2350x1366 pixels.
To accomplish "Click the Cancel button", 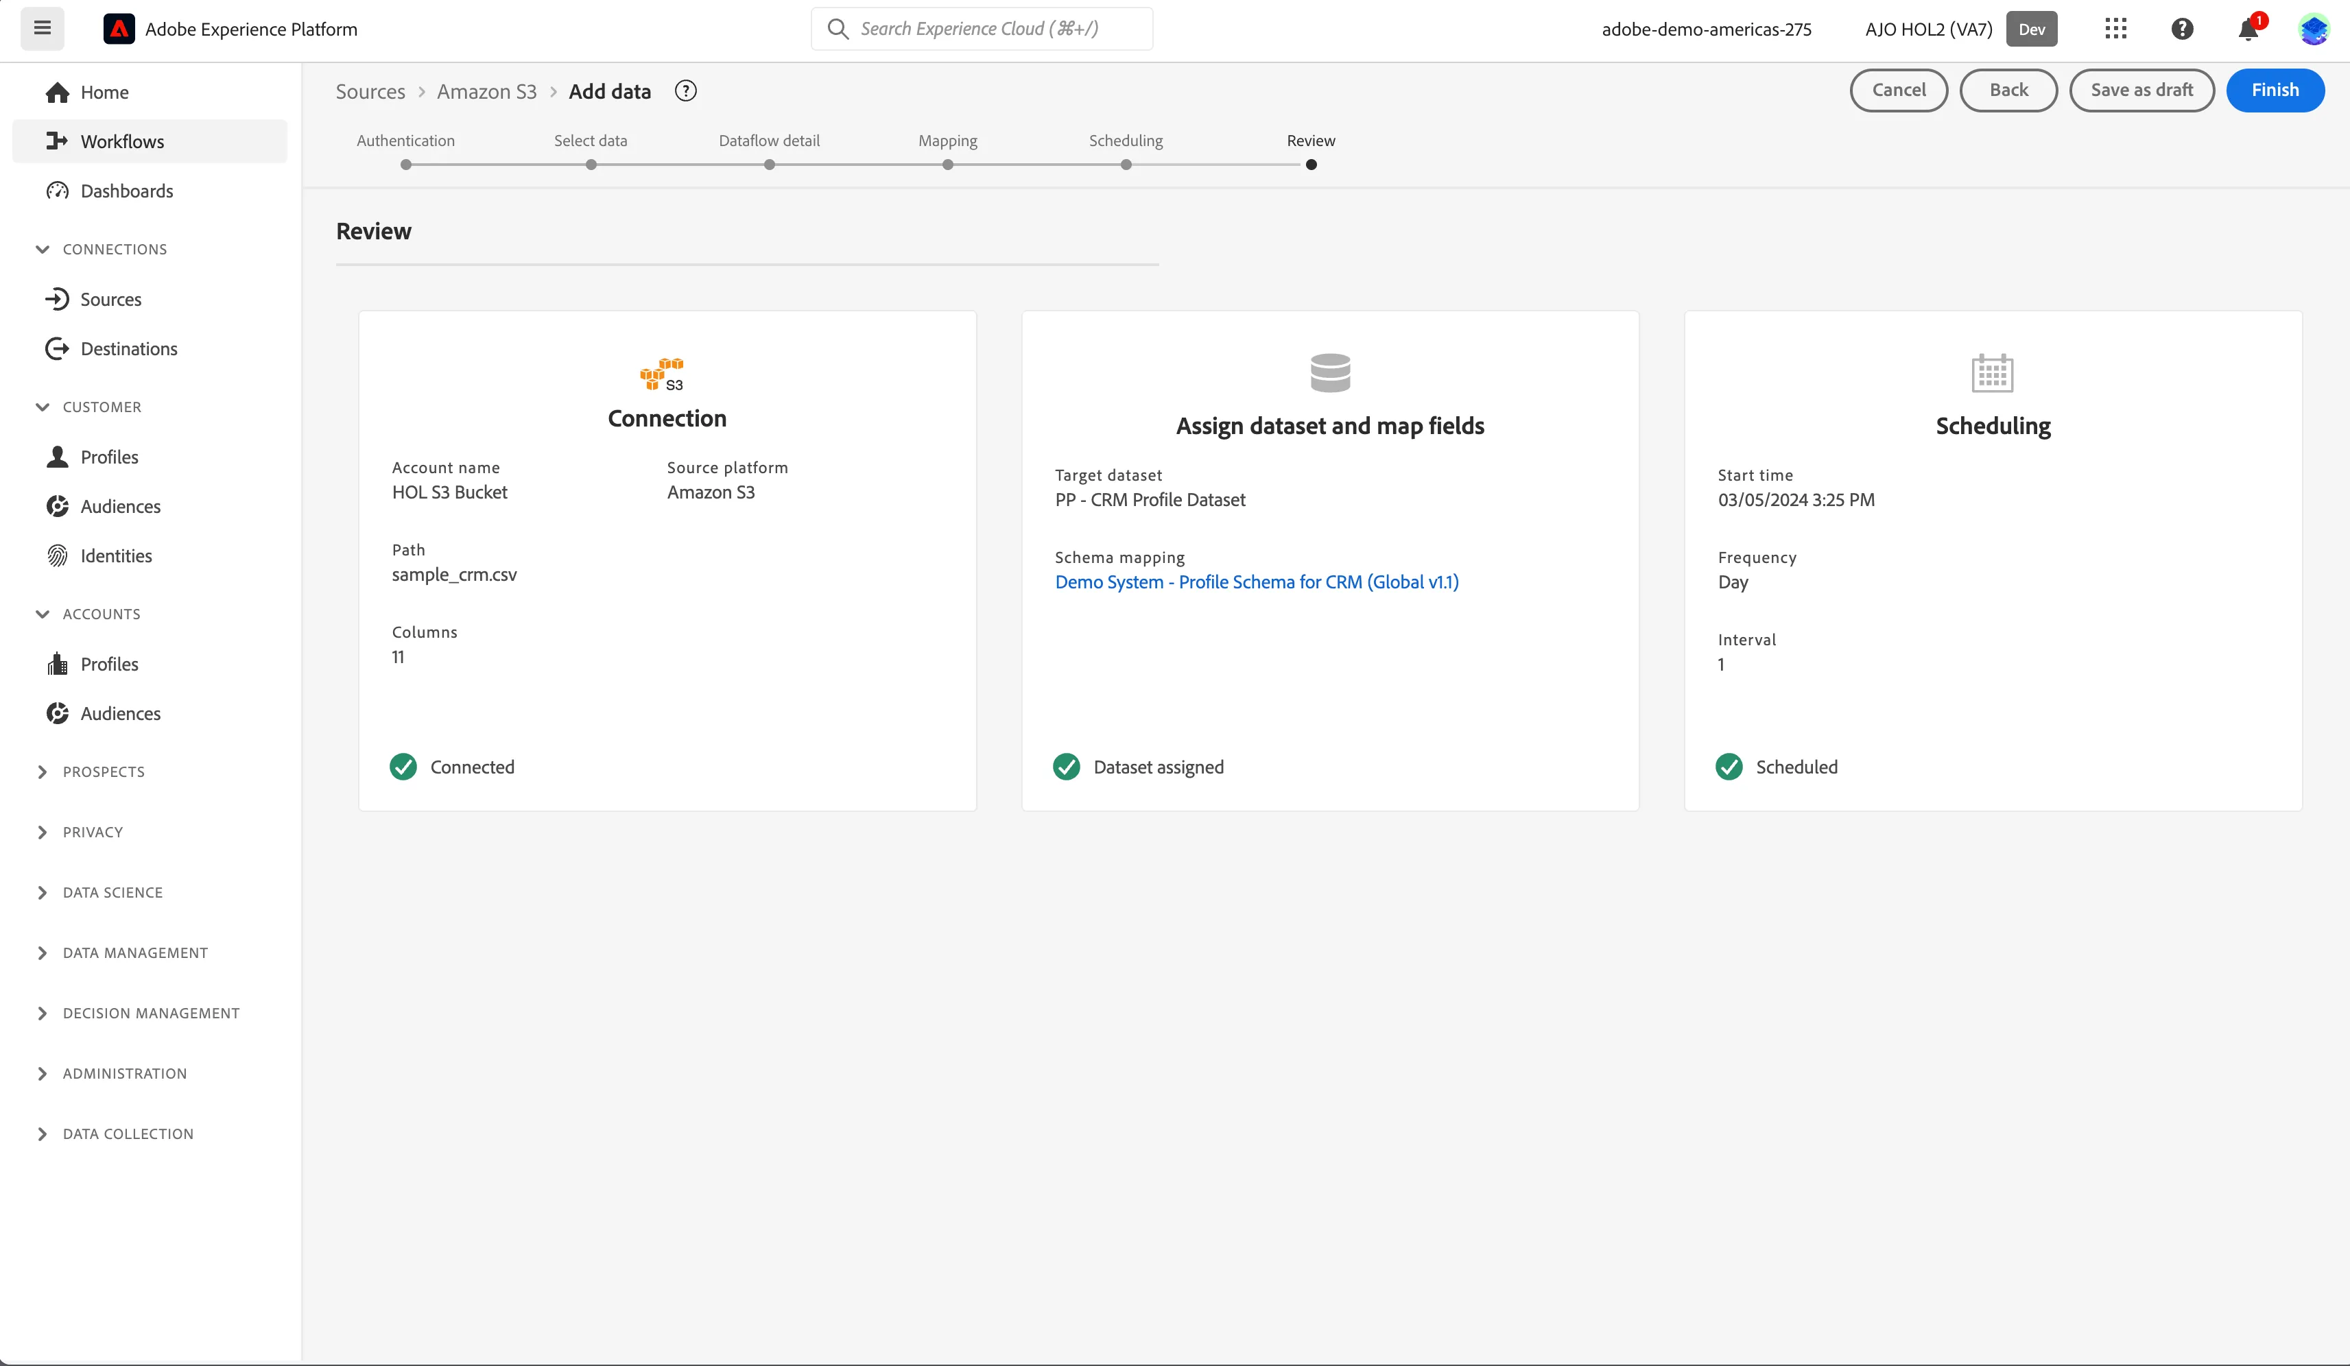I will 1899,91.
